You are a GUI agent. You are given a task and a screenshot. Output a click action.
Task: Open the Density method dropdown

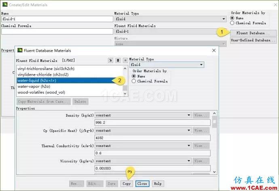pyautogui.click(x=143, y=115)
